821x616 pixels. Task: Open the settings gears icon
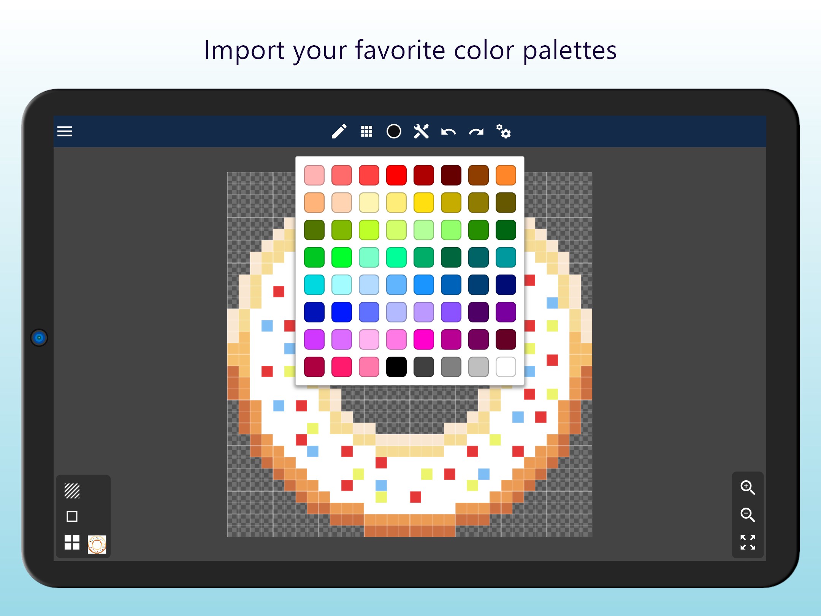tap(503, 132)
